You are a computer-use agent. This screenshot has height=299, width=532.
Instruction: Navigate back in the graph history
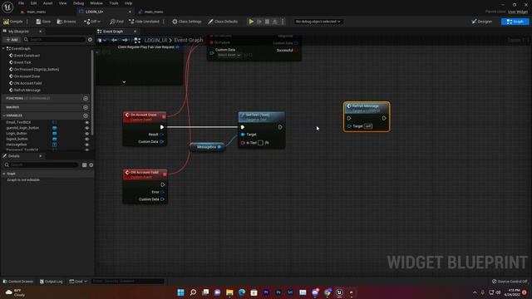point(115,40)
